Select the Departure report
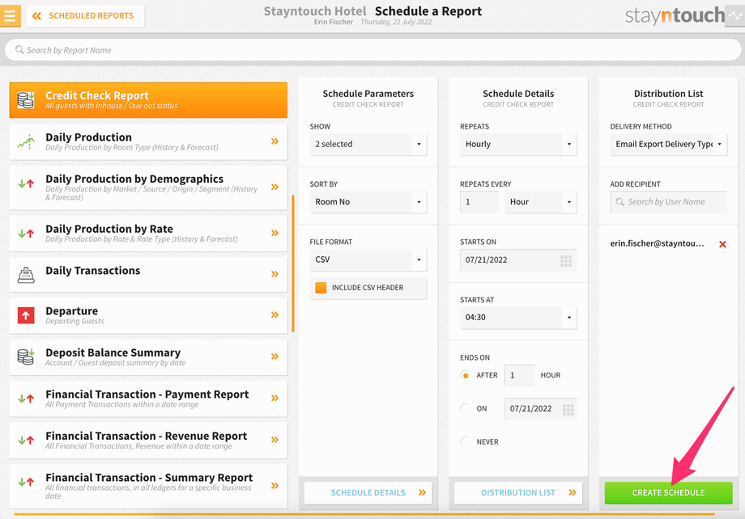This screenshot has width=745, height=519. pyautogui.click(x=148, y=315)
